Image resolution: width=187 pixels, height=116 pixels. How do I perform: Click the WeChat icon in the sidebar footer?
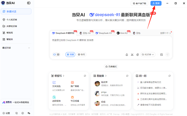(29, 113)
